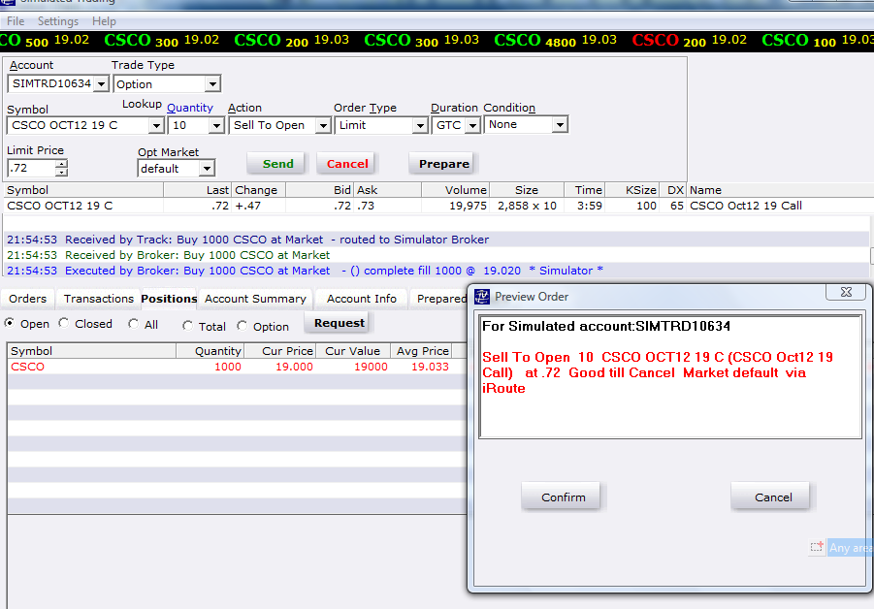Click the KSize column header in quotes
This screenshot has height=609, width=874.
(632, 190)
